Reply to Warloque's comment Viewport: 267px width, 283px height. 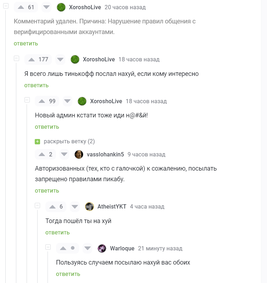coord(68,274)
